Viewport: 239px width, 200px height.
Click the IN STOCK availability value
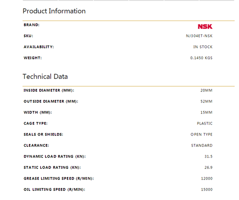pos(203,47)
